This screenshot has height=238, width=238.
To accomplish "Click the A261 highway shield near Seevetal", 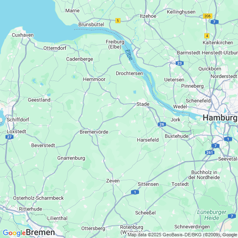I will 210,152.
